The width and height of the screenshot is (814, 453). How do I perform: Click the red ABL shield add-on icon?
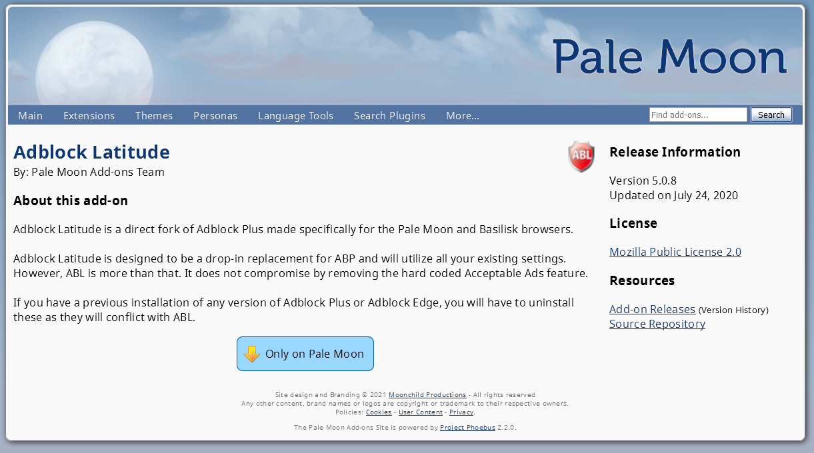[x=581, y=157]
